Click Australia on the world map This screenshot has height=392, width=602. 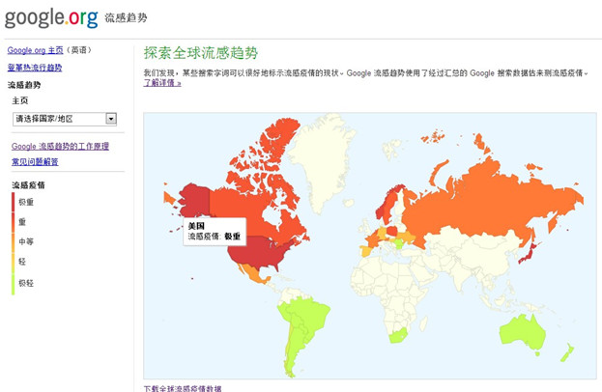[522, 332]
